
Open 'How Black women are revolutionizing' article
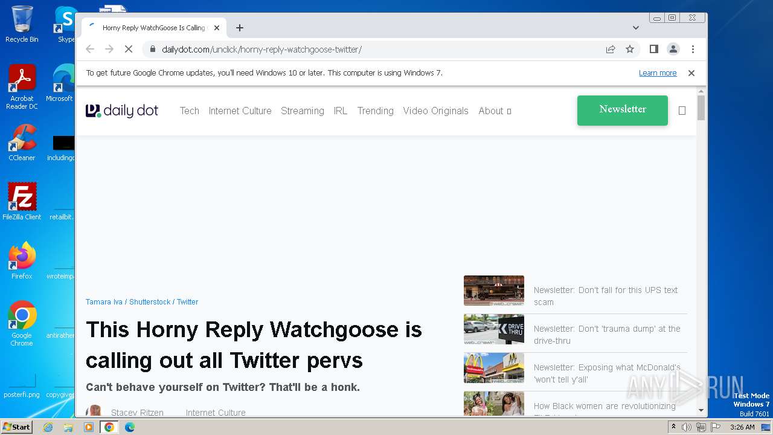(x=605, y=406)
